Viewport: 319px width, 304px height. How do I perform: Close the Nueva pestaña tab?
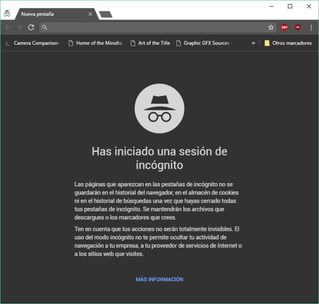coord(90,14)
